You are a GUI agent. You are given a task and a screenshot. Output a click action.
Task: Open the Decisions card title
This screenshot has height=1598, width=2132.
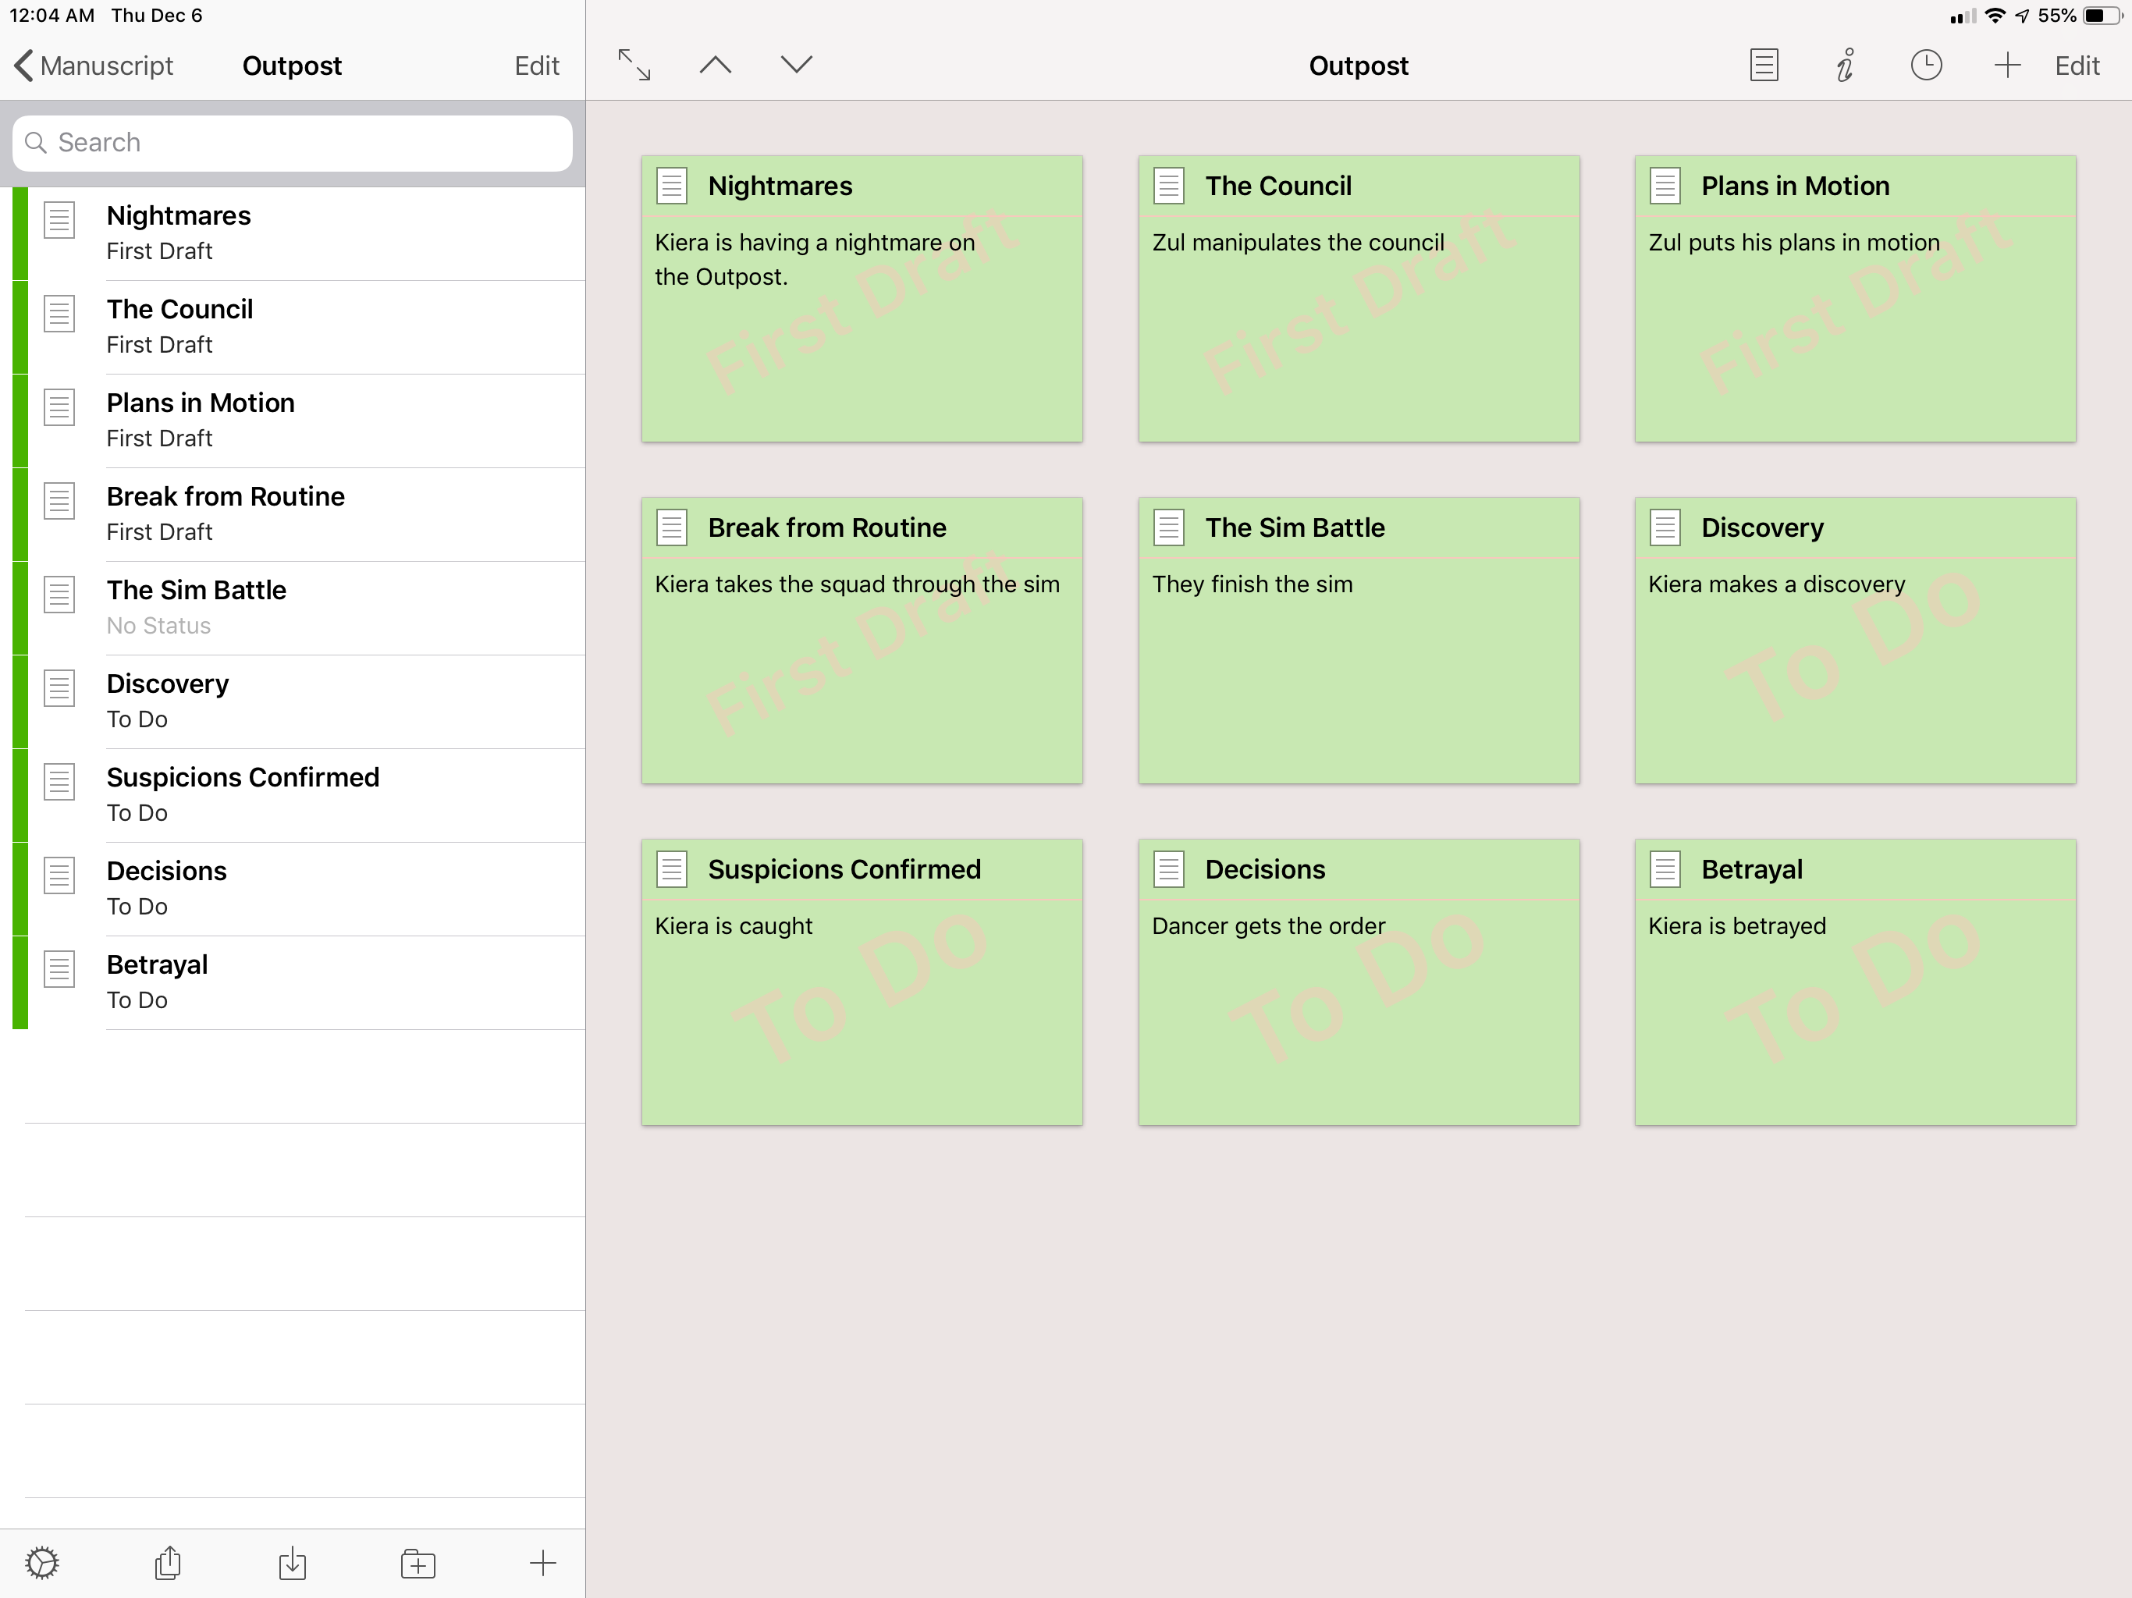(x=1264, y=869)
